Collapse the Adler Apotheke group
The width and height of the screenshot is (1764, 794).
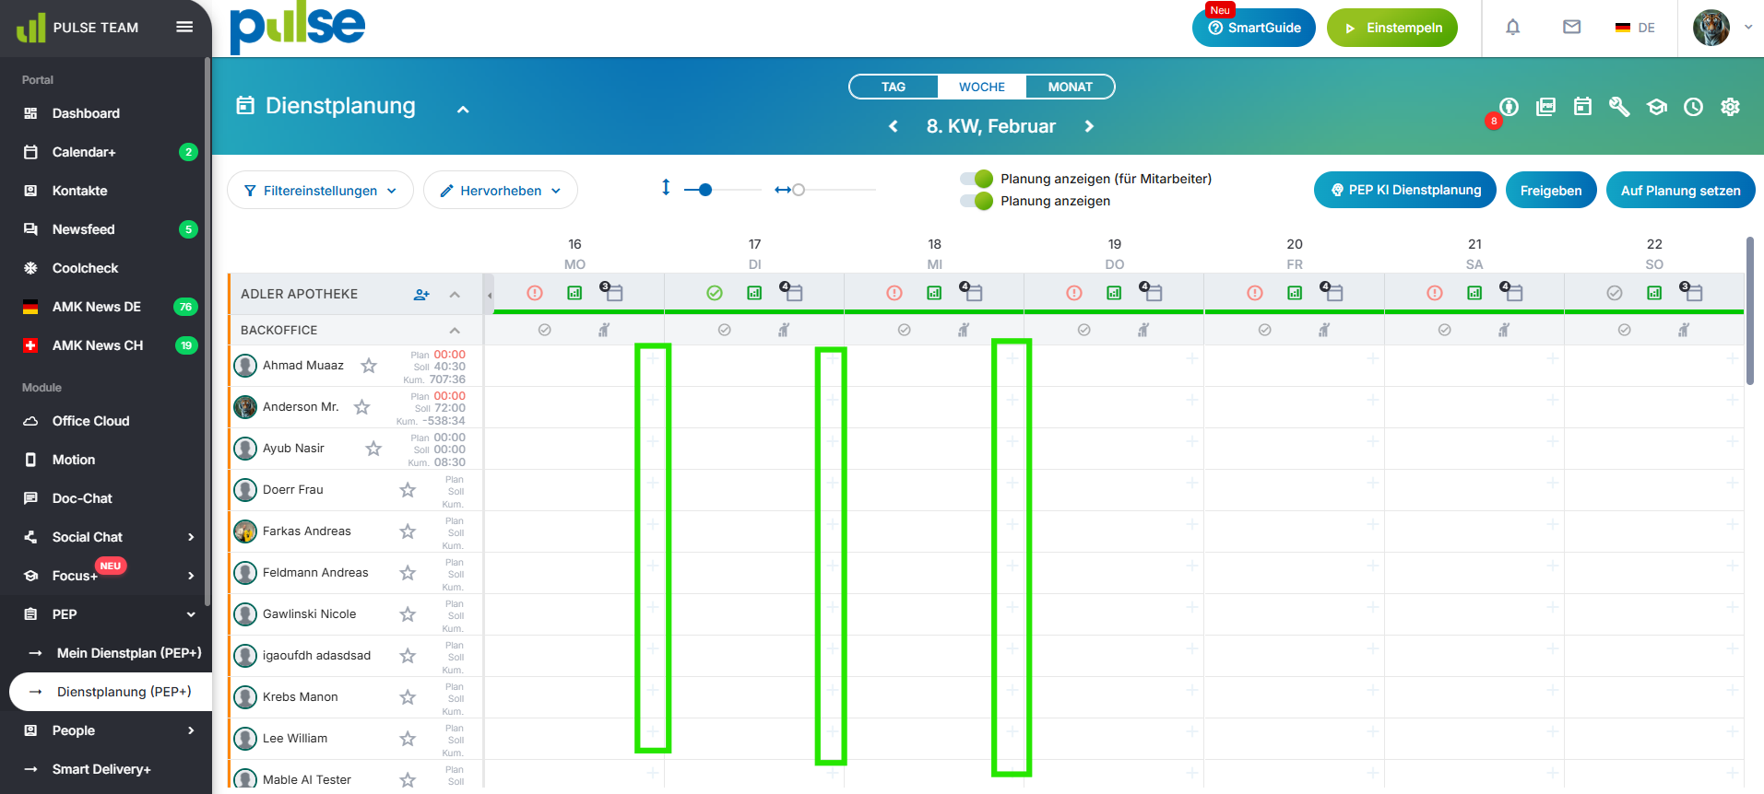pyautogui.click(x=455, y=295)
